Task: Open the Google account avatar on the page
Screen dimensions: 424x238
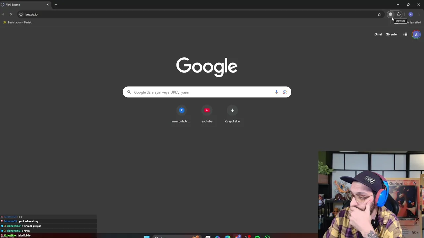Action: [416, 34]
